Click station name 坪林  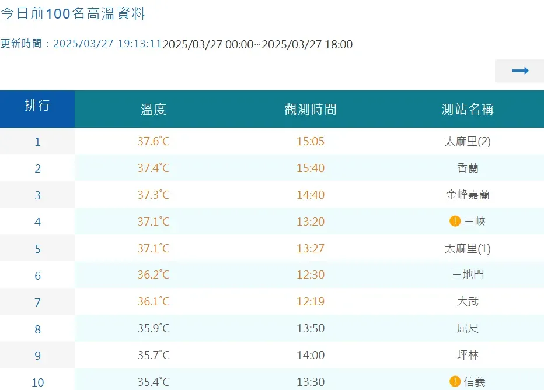[x=468, y=354]
